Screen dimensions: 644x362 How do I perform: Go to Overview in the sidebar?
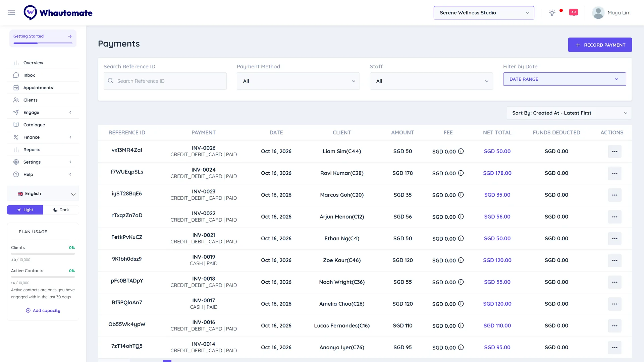point(43,63)
